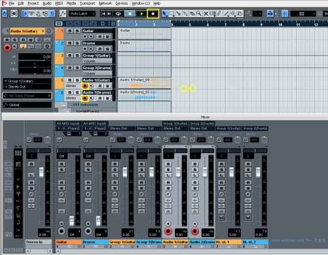Toggle Autoscroll in the toolbar
The image size is (328, 255).
[270, 14]
